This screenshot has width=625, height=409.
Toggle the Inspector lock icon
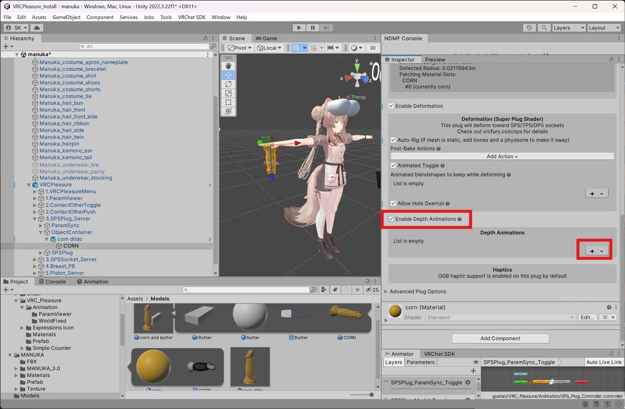pos(611,59)
